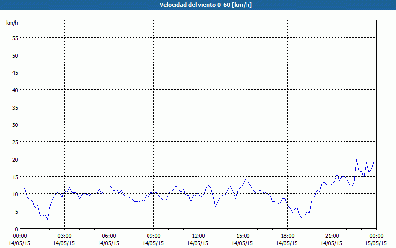The height and width of the screenshot is (248, 396).
Task: Click the highest wind speed peak near 20 km/h
Action: pyautogui.click(x=356, y=159)
